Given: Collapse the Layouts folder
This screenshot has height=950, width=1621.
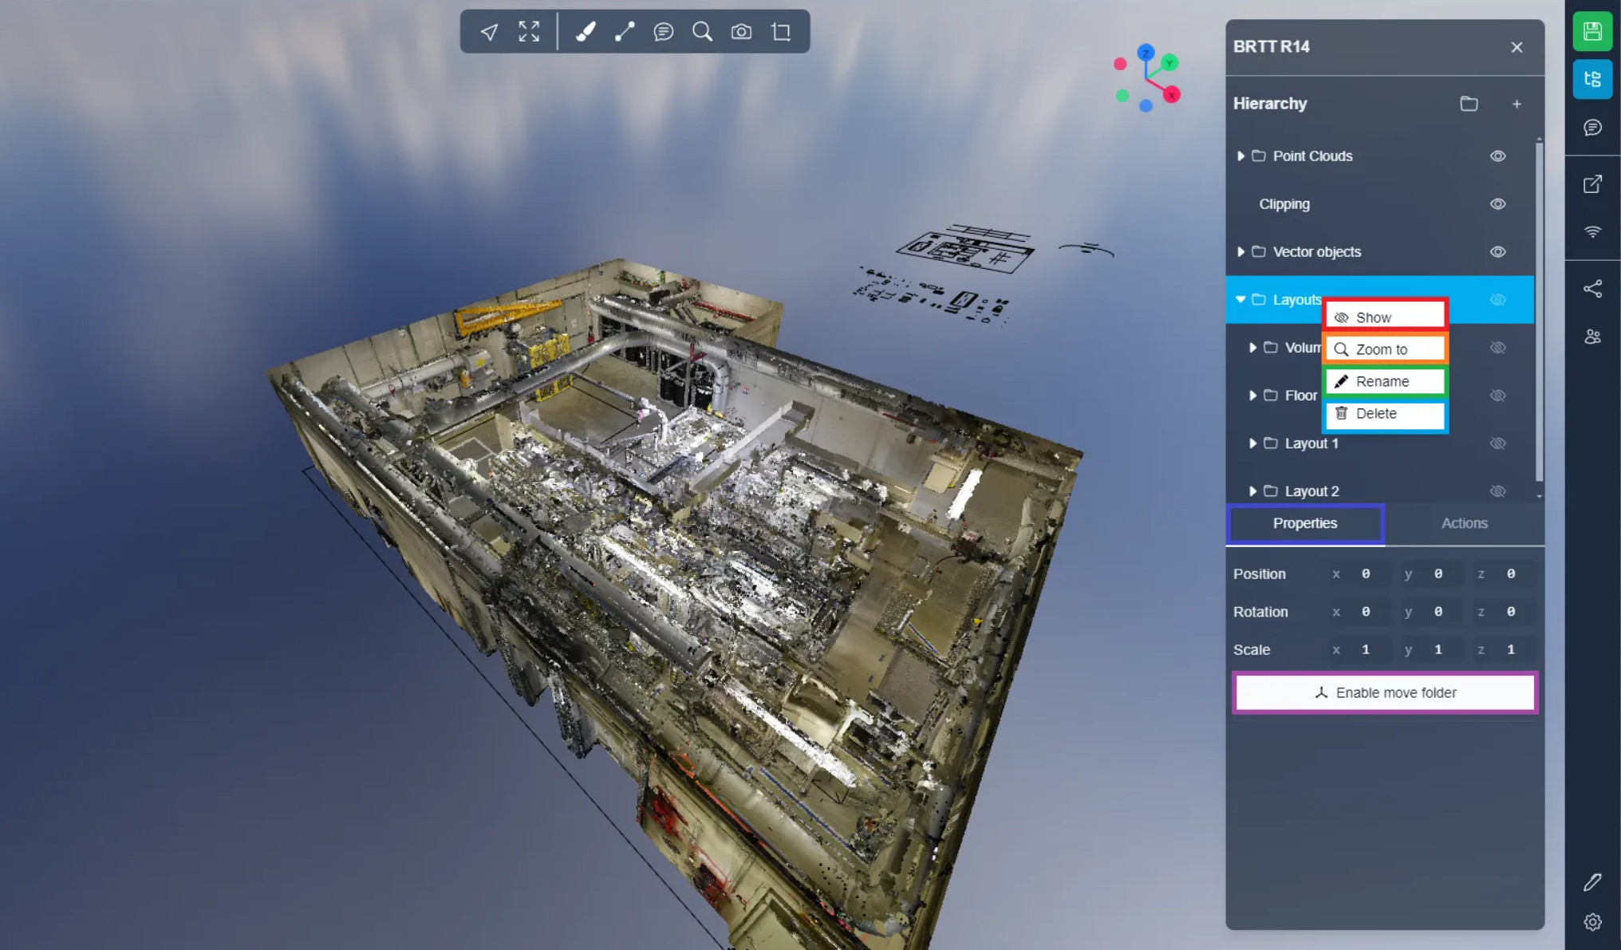Looking at the screenshot, I should (x=1240, y=300).
